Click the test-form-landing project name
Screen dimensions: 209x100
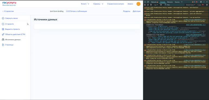[57, 11]
